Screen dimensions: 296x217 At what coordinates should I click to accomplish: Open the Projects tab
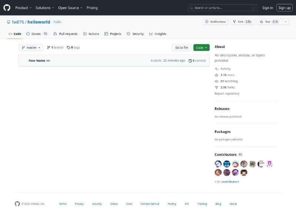pos(113,34)
